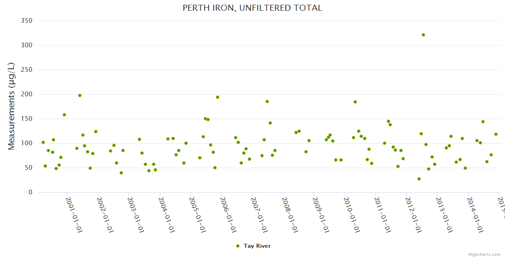Toggle the Tay River series label
Screen dimensions: 505x258
point(257,246)
